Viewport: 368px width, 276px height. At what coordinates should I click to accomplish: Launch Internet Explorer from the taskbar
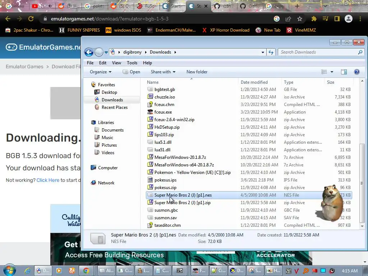28,271
